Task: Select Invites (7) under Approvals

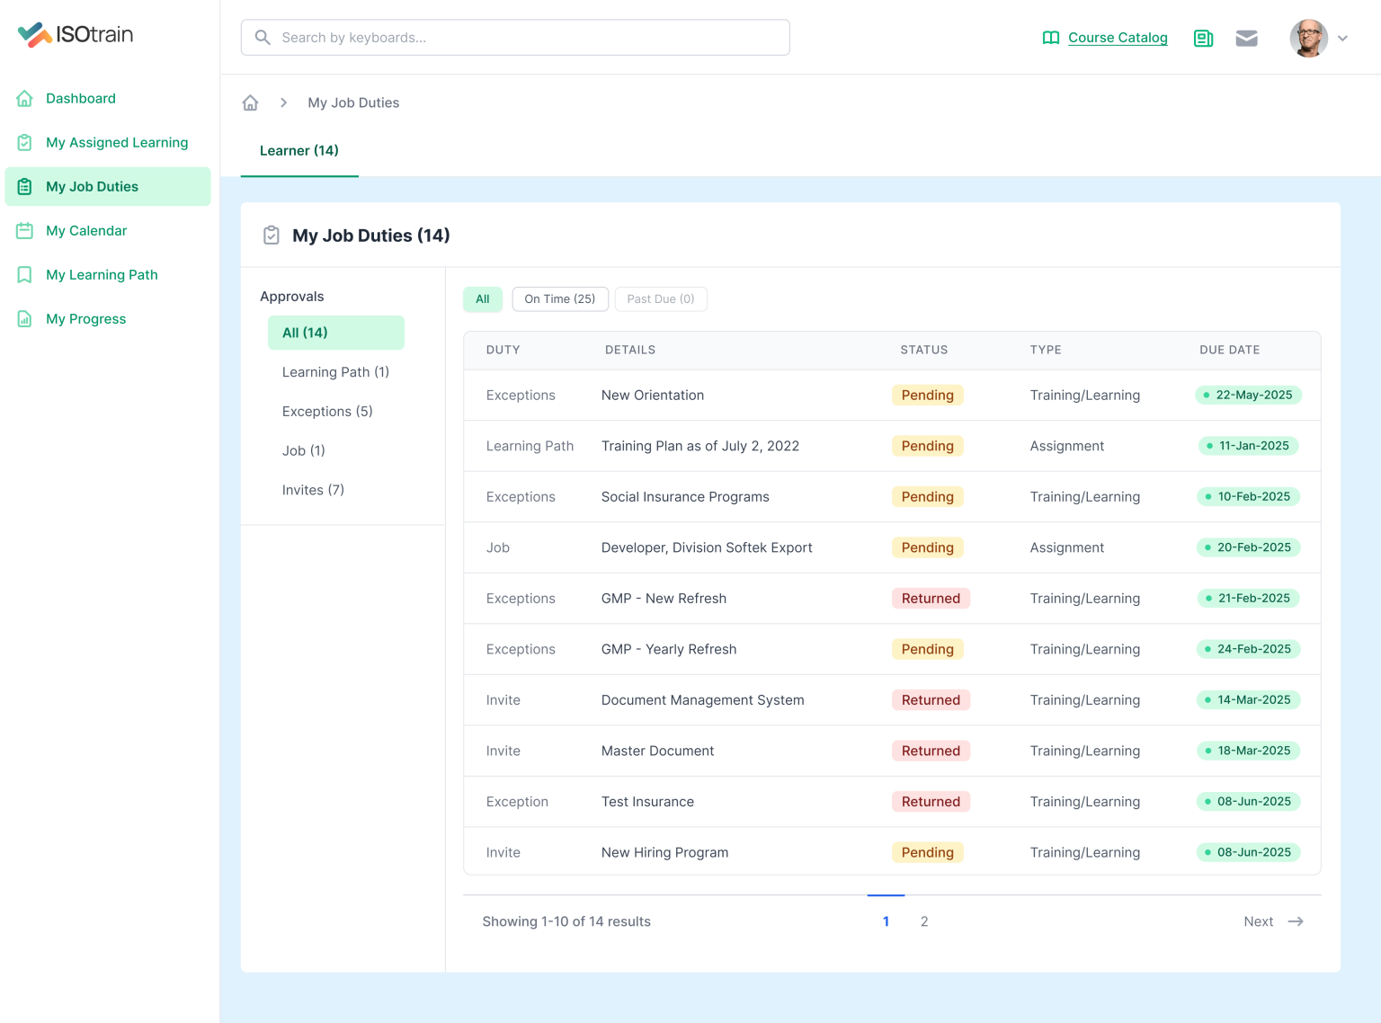Action: 313,489
